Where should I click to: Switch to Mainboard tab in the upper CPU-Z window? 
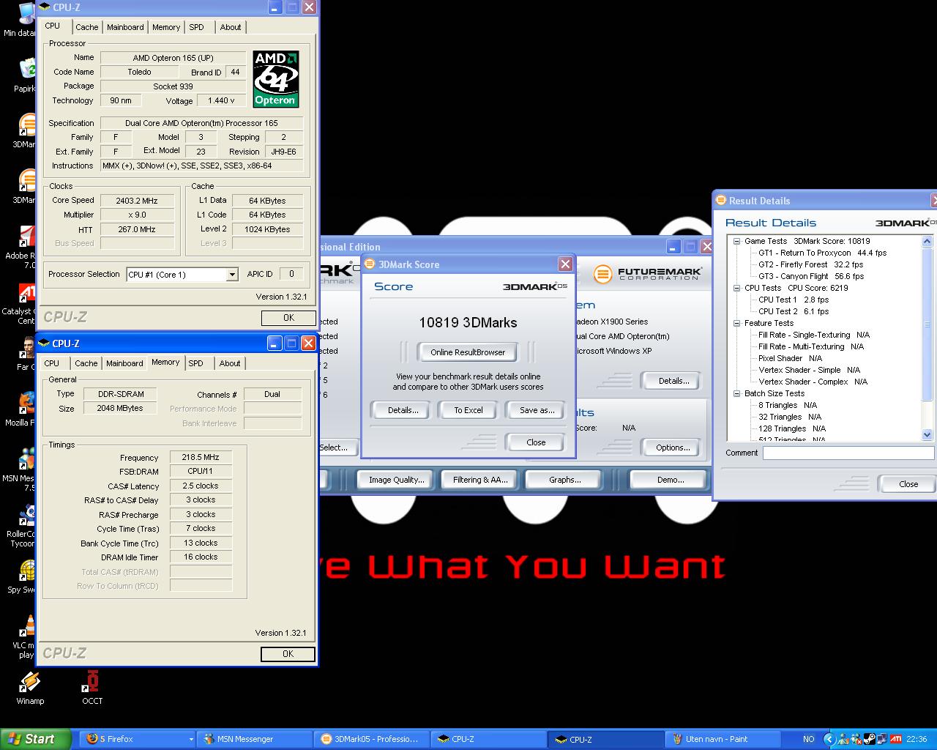pyautogui.click(x=125, y=27)
